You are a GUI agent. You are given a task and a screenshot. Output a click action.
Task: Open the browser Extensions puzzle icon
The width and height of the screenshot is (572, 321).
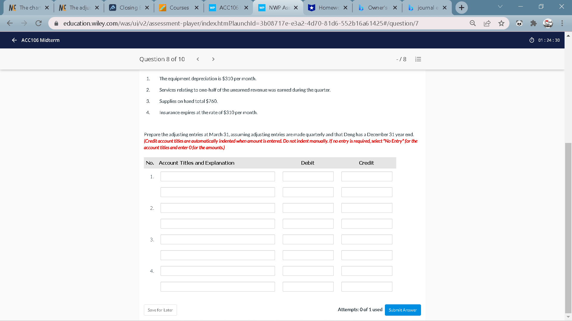tap(533, 23)
